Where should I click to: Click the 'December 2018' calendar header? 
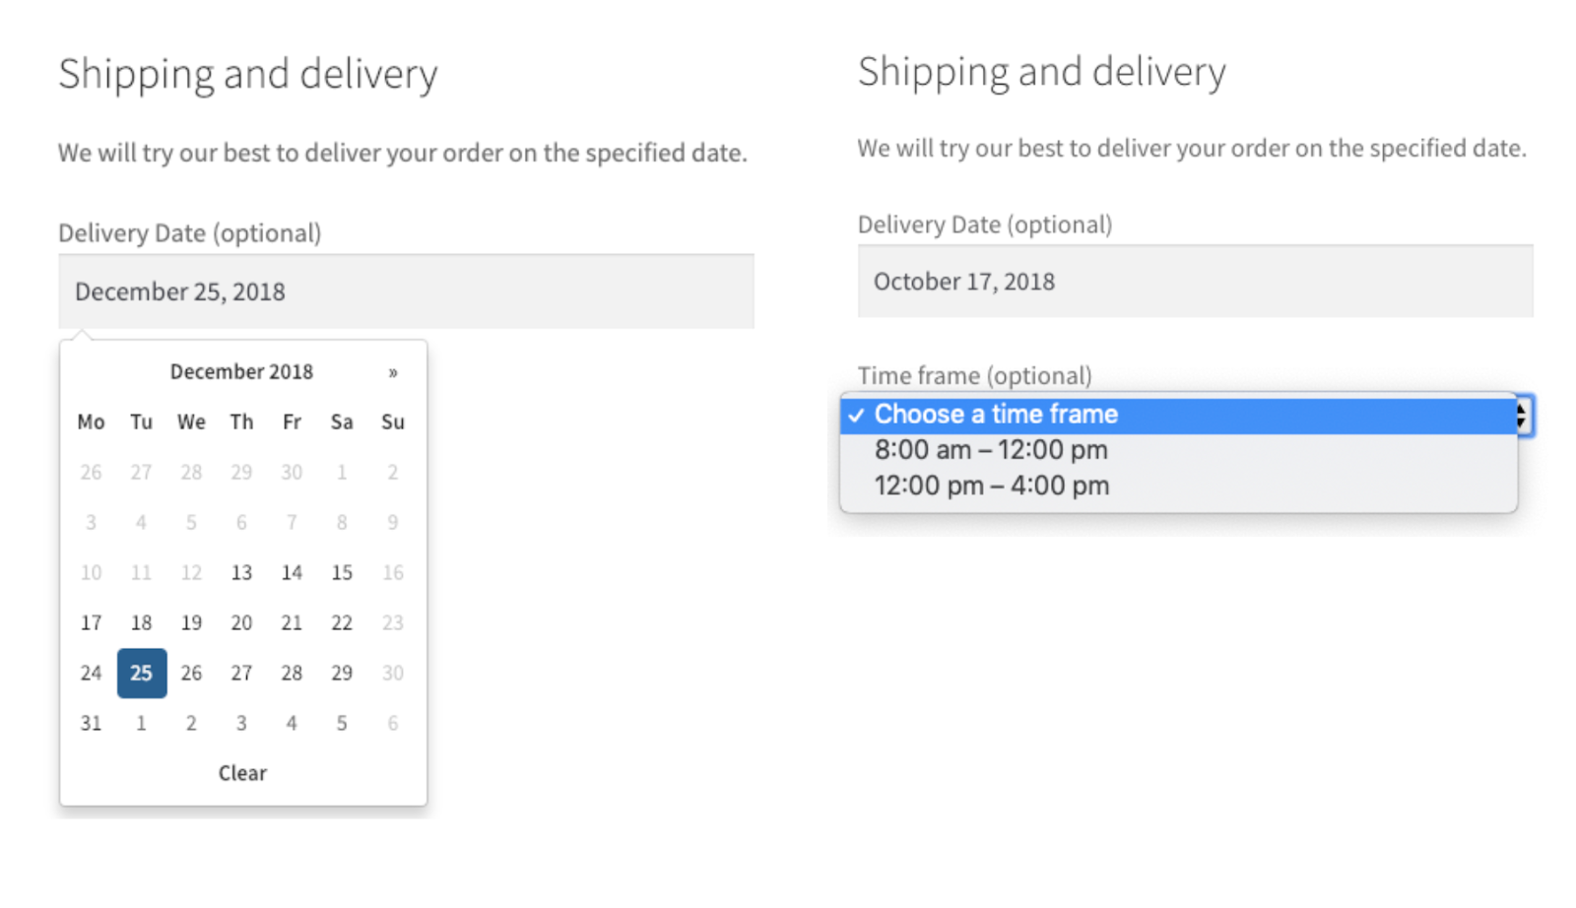[241, 371]
